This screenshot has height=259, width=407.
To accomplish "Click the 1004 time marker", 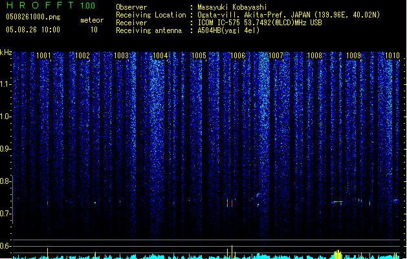I will (x=160, y=56).
